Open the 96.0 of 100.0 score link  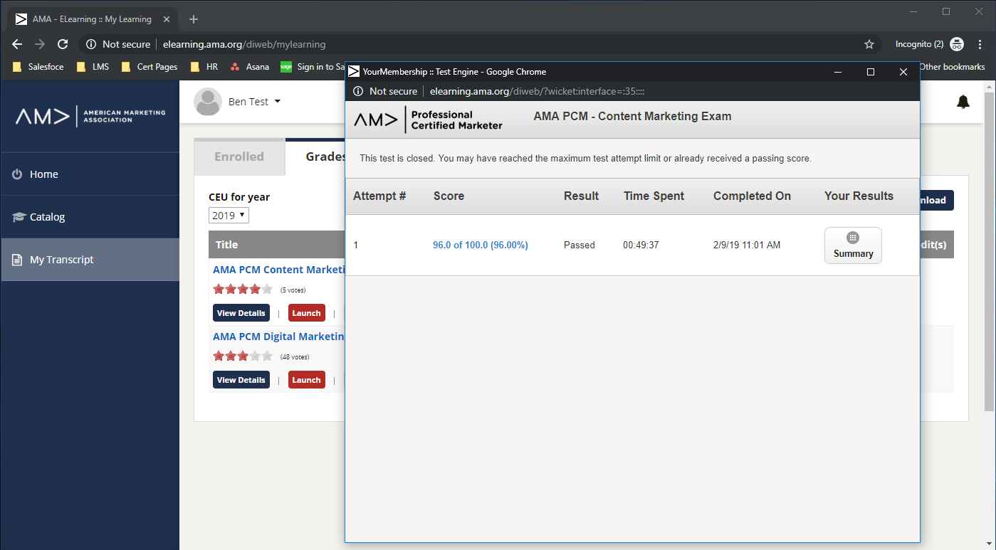coord(480,244)
